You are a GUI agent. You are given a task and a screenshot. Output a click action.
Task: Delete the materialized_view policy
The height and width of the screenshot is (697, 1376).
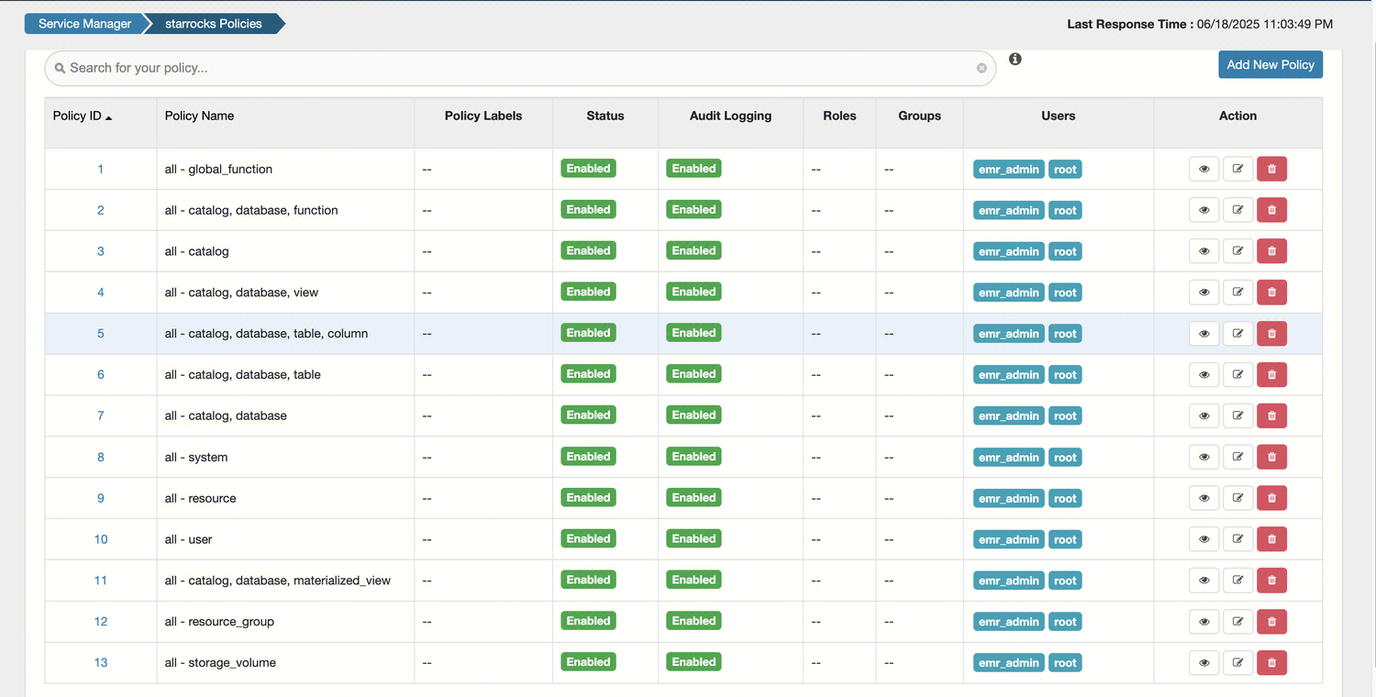[1271, 581]
